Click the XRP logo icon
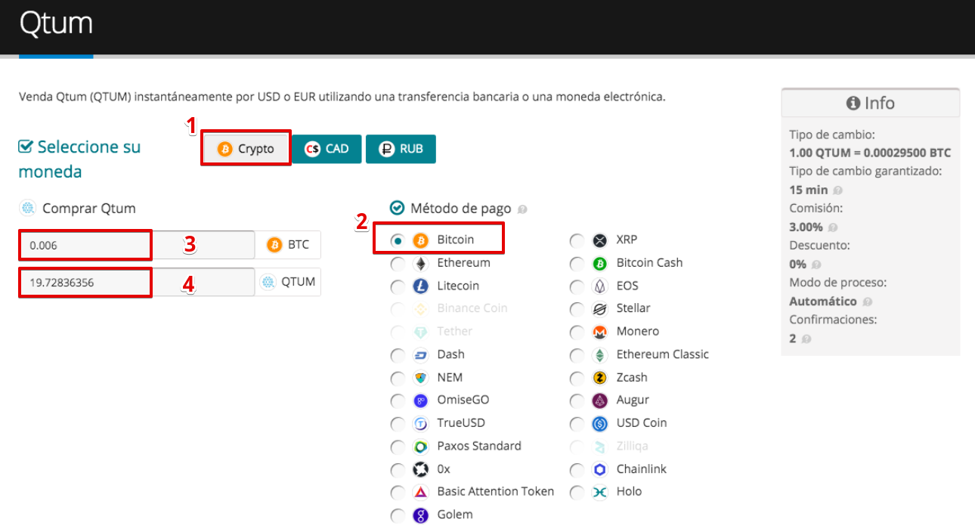The height and width of the screenshot is (532, 975). (600, 240)
